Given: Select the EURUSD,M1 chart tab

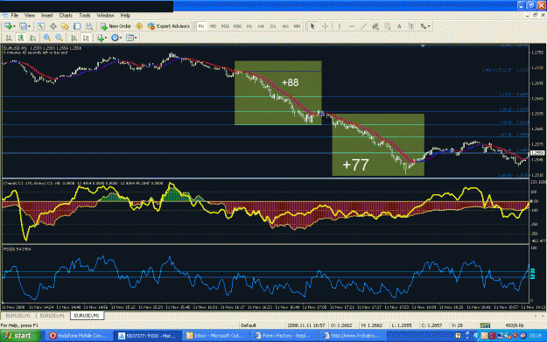Looking at the screenshot, I should coord(87,316).
